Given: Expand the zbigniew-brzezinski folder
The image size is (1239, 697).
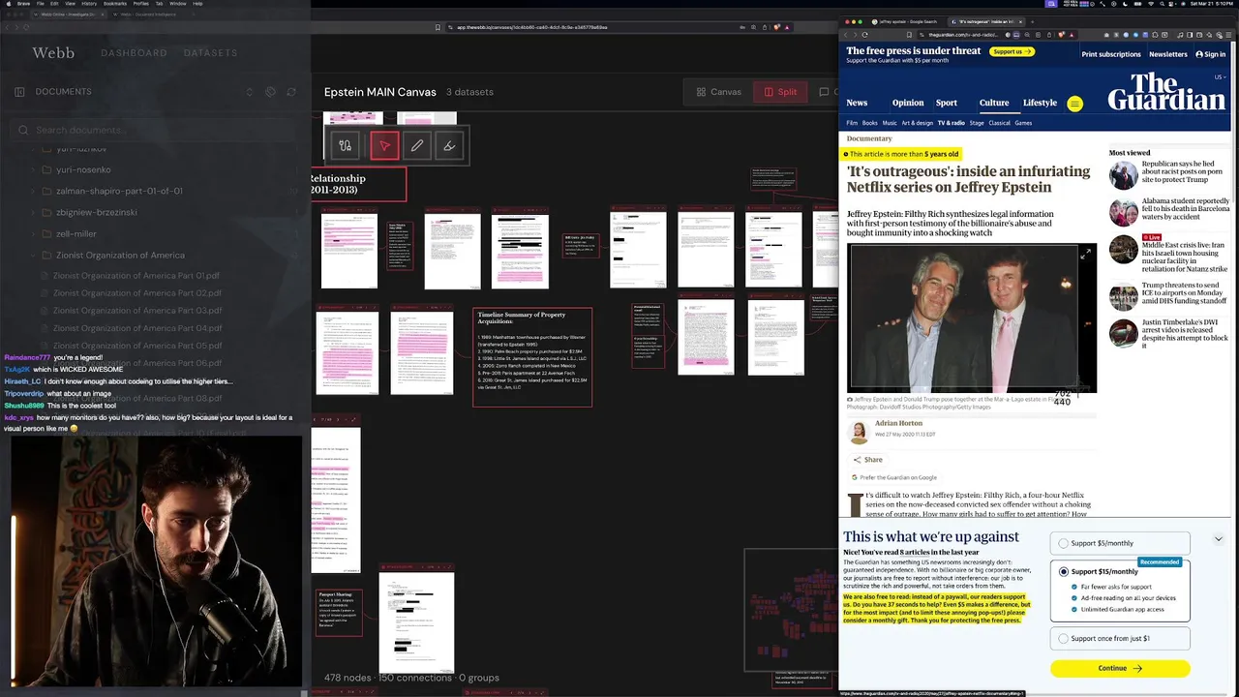Looking at the screenshot, I should point(97,212).
